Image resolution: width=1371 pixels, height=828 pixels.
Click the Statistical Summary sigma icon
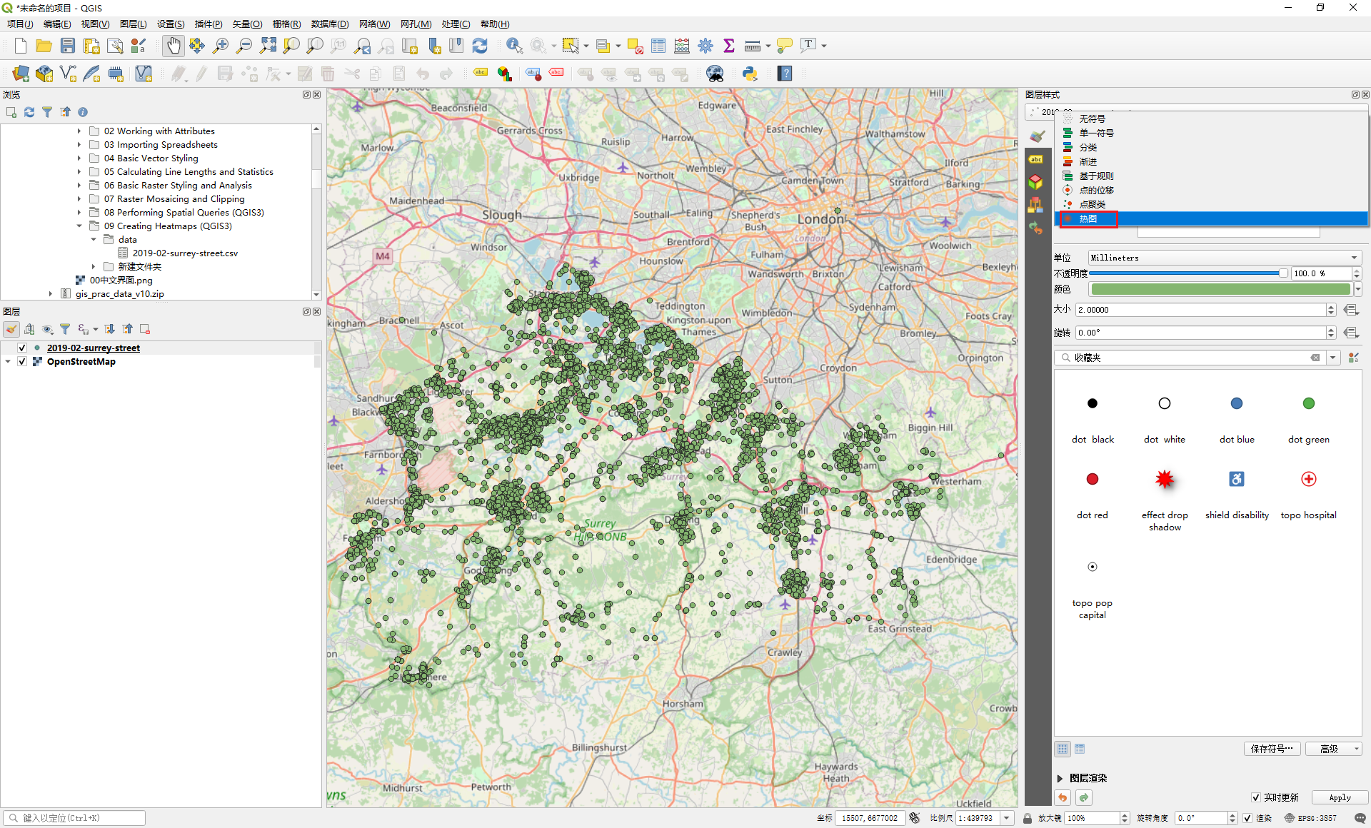coord(729,46)
